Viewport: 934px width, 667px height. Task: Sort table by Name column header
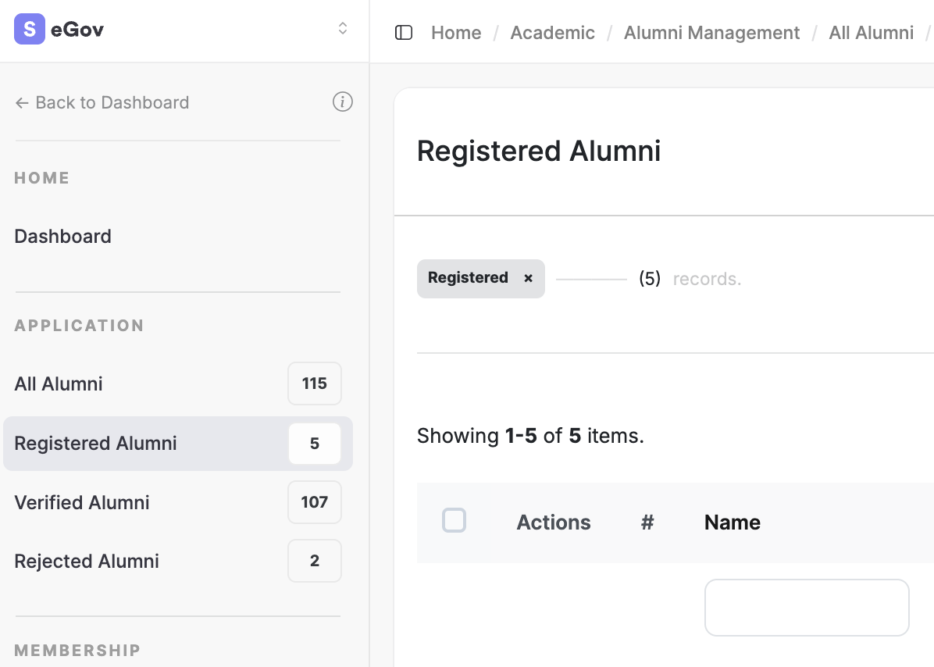732,523
